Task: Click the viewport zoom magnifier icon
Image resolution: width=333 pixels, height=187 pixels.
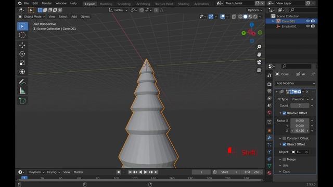Action: coord(259,47)
